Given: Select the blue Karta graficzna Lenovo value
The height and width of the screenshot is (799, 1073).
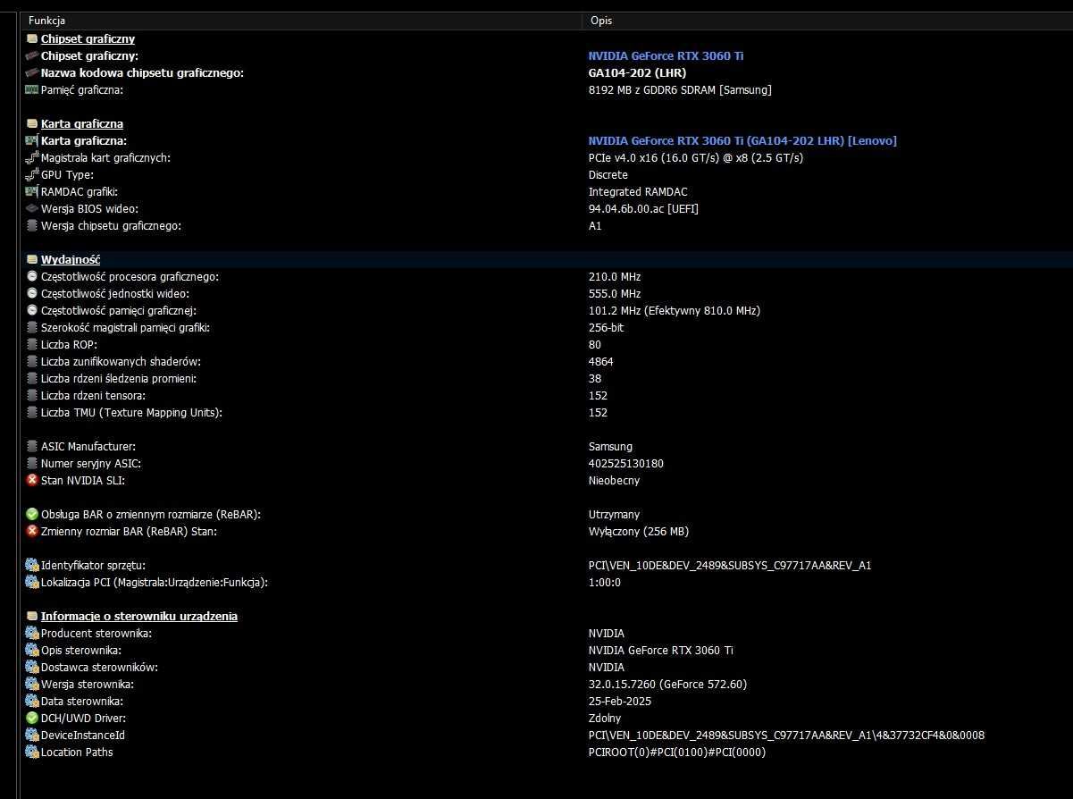Looking at the screenshot, I should (x=742, y=140).
